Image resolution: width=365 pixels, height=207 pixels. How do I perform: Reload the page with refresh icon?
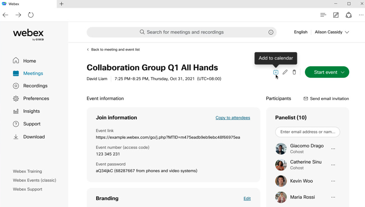pyautogui.click(x=31, y=15)
